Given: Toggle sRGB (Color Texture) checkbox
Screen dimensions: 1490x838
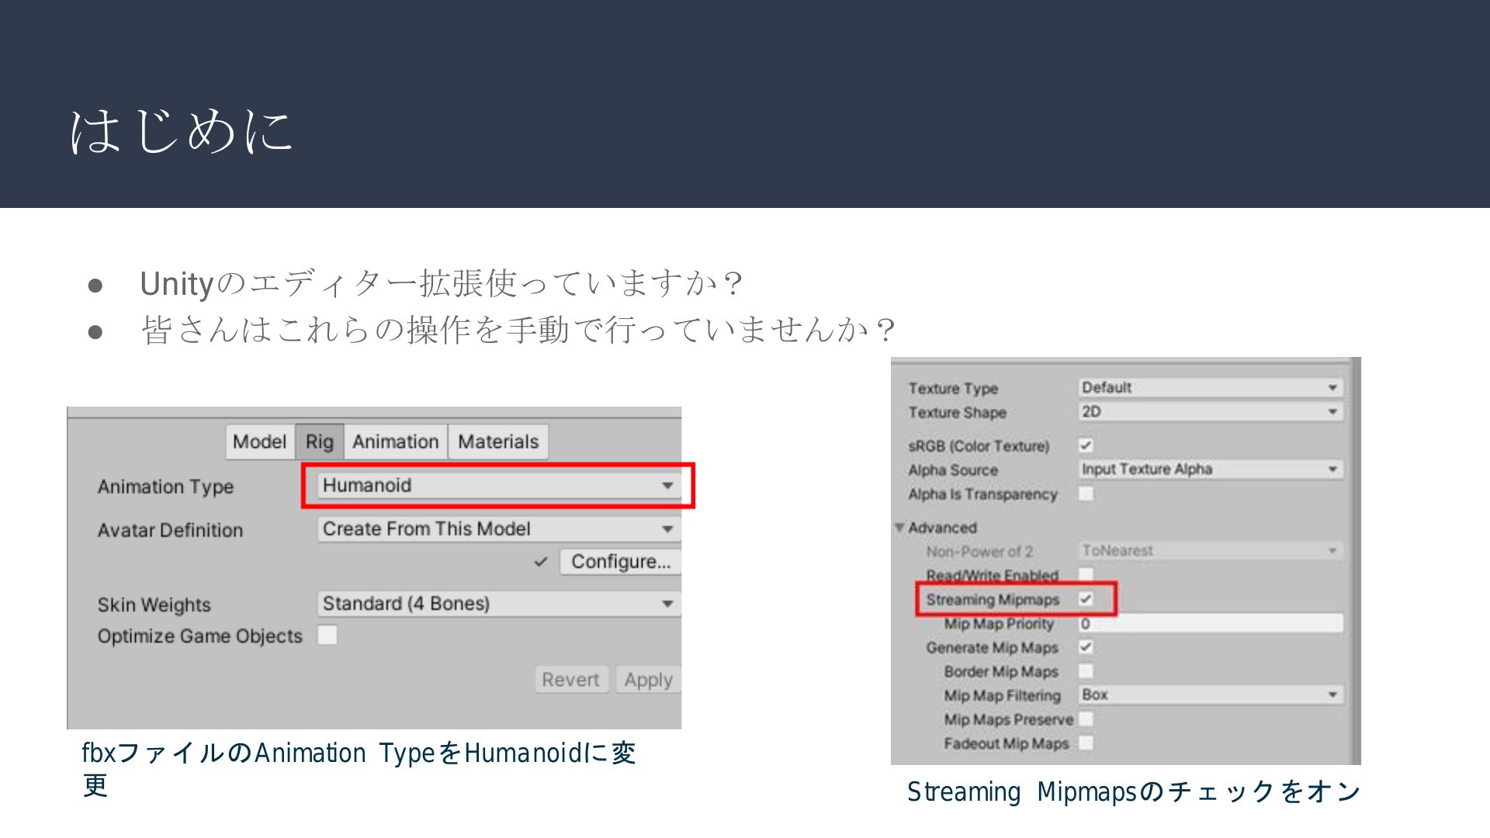Looking at the screenshot, I should 1086,445.
